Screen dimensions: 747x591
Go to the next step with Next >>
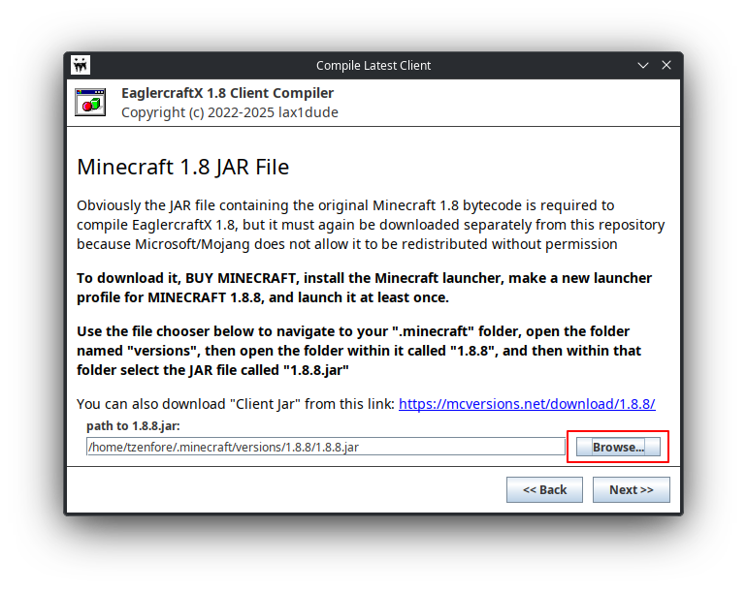(x=632, y=489)
